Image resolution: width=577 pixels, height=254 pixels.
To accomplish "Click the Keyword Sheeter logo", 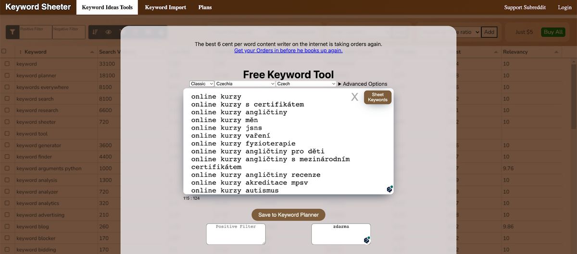I will coord(38,7).
